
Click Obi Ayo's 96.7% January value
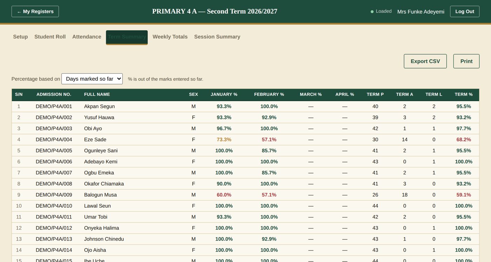pyautogui.click(x=224, y=128)
